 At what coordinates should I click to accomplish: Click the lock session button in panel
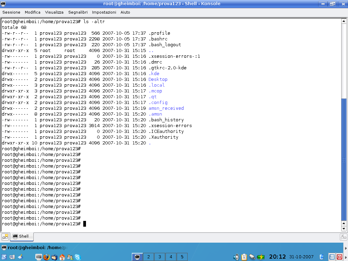click(332, 257)
